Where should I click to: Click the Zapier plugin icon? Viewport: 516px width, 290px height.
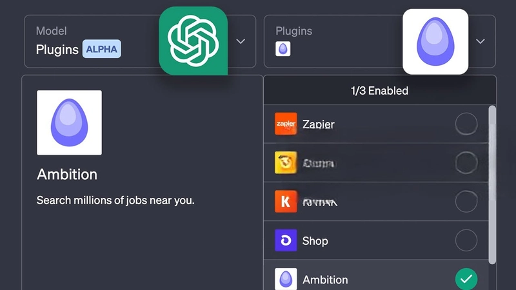coord(286,124)
